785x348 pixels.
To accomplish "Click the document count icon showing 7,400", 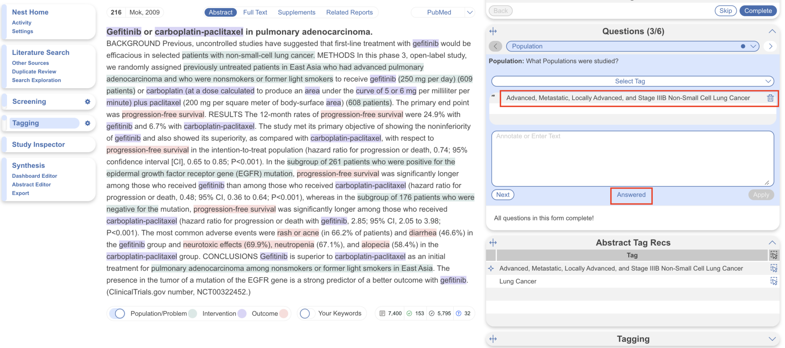I will point(382,313).
